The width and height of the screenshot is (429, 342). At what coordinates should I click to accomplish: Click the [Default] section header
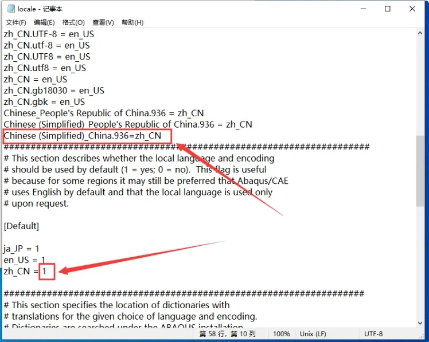pyautogui.click(x=21, y=226)
